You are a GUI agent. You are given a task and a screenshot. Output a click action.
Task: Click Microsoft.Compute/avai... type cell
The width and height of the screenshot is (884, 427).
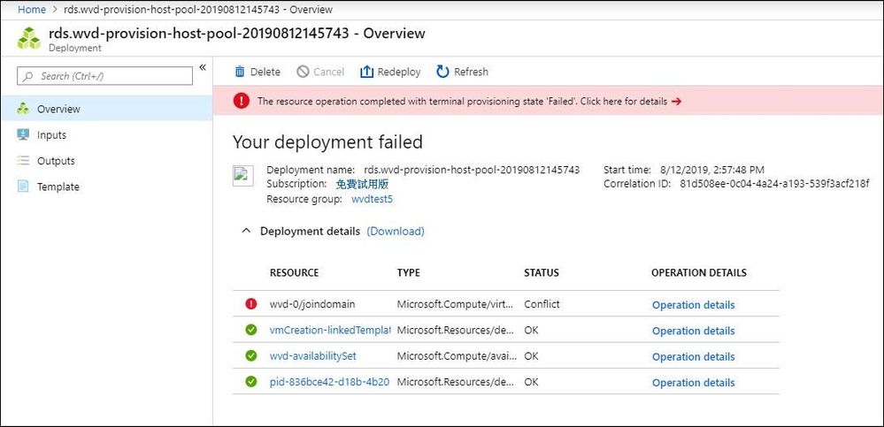pyautogui.click(x=456, y=356)
